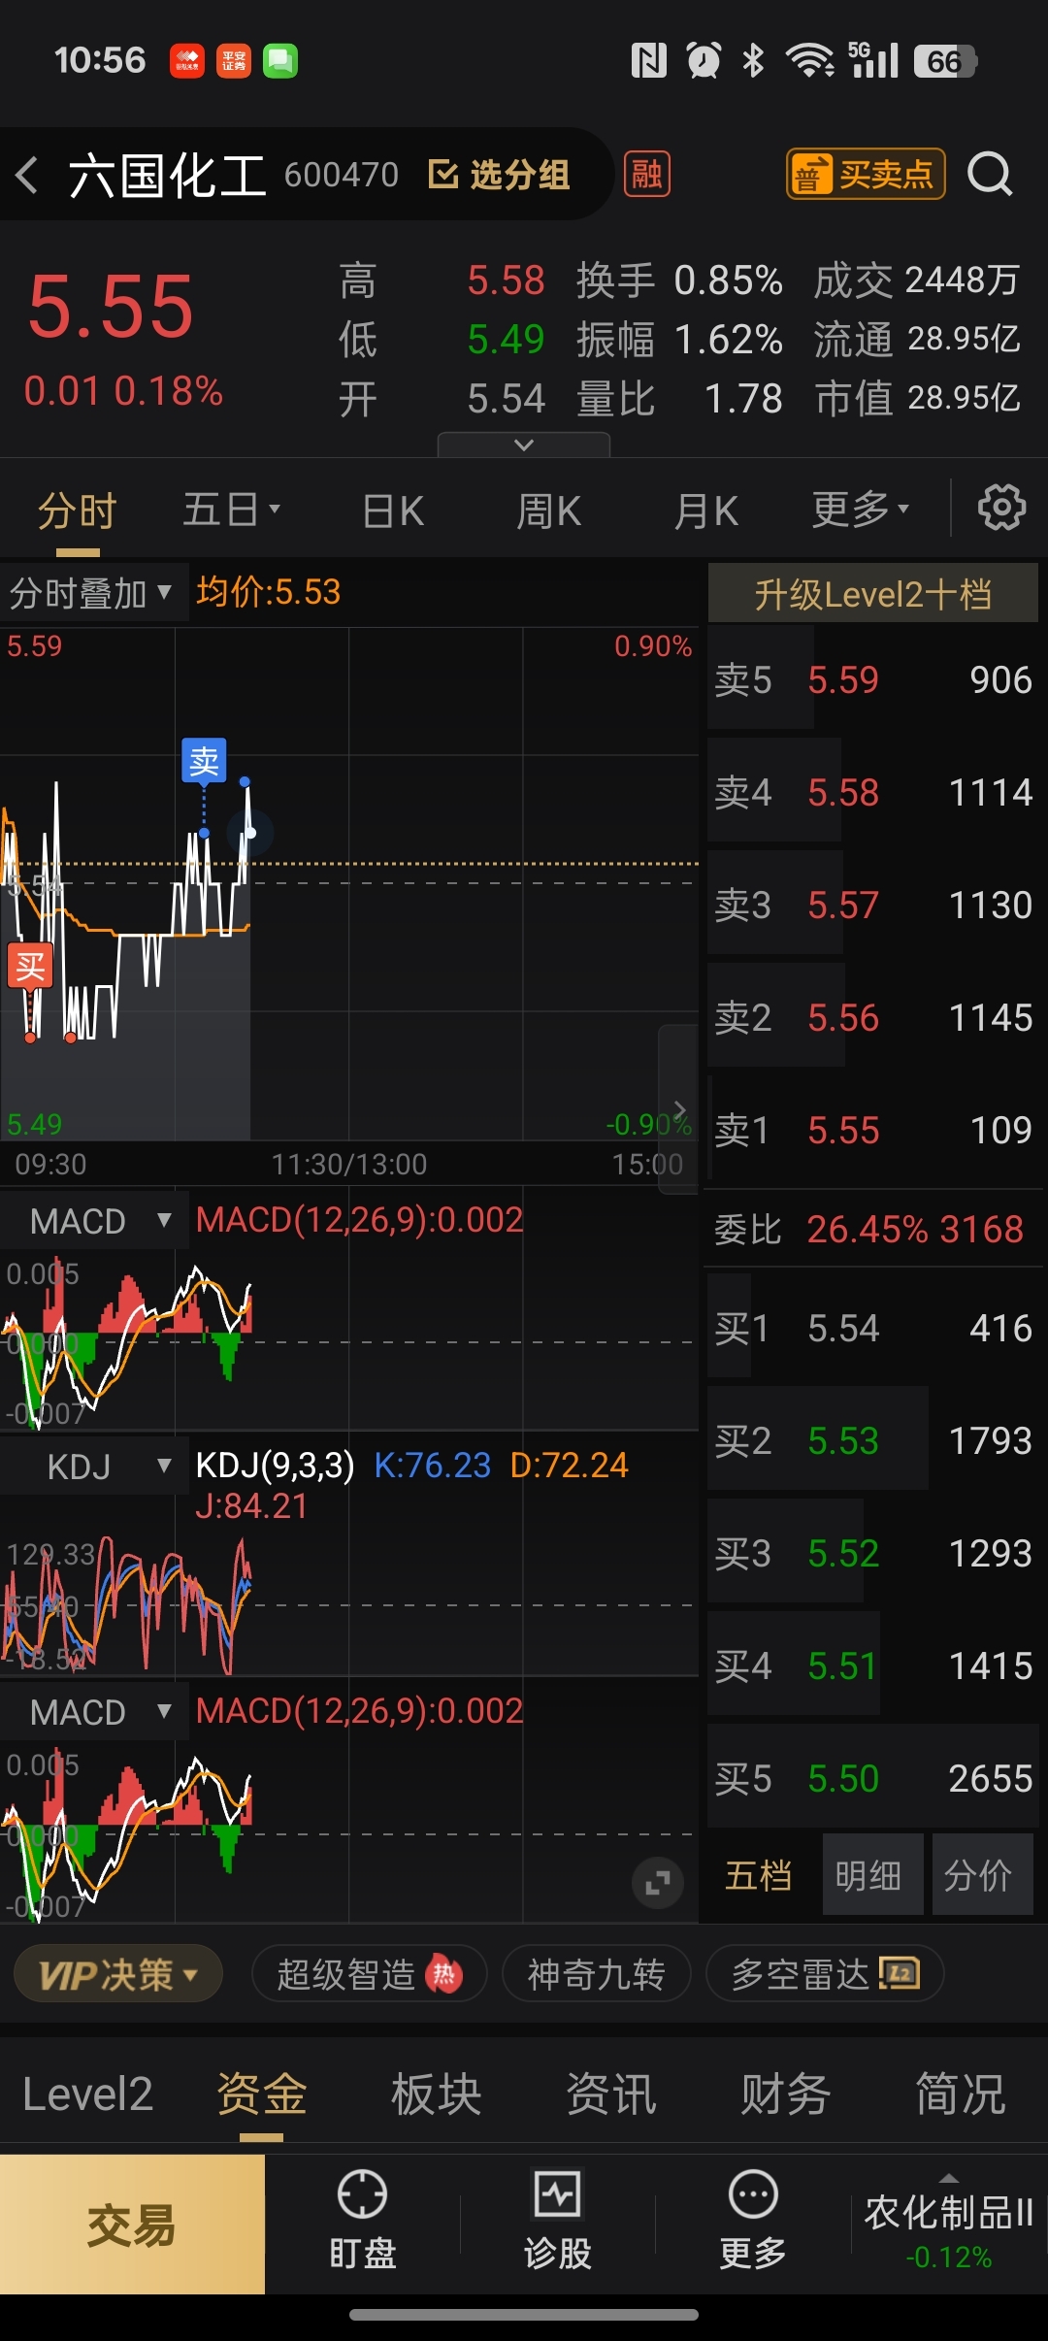Tap buy 5 price 5.50 row

[873, 1778]
